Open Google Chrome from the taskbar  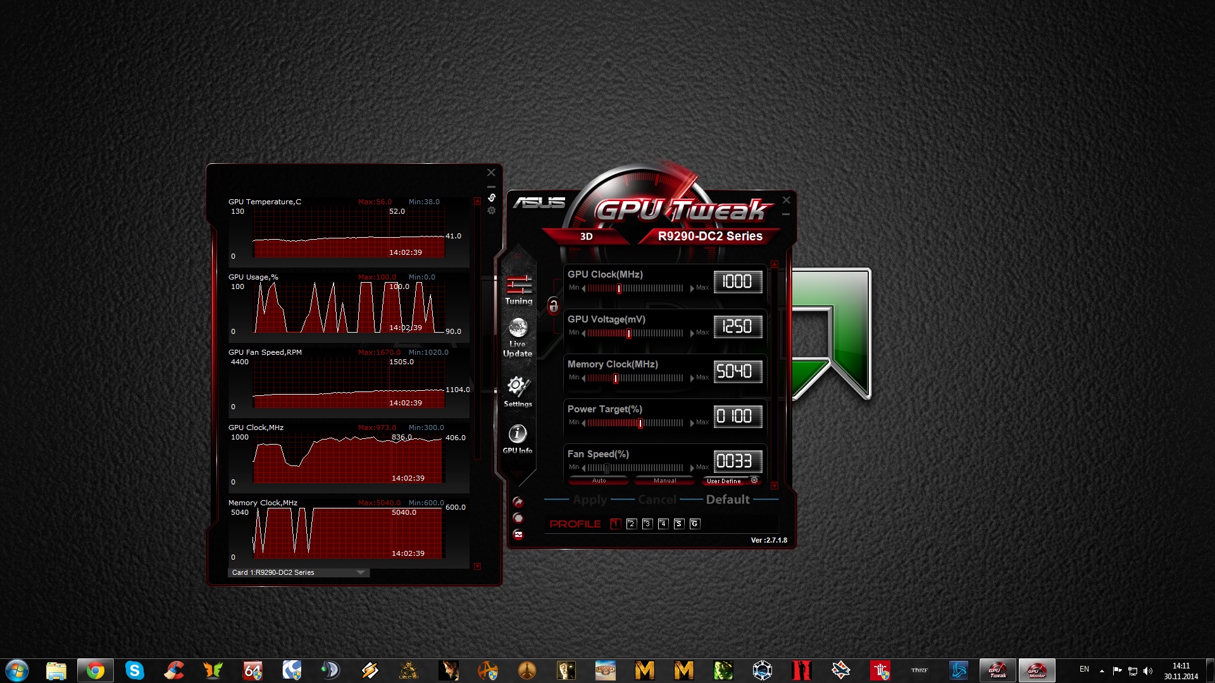click(96, 670)
